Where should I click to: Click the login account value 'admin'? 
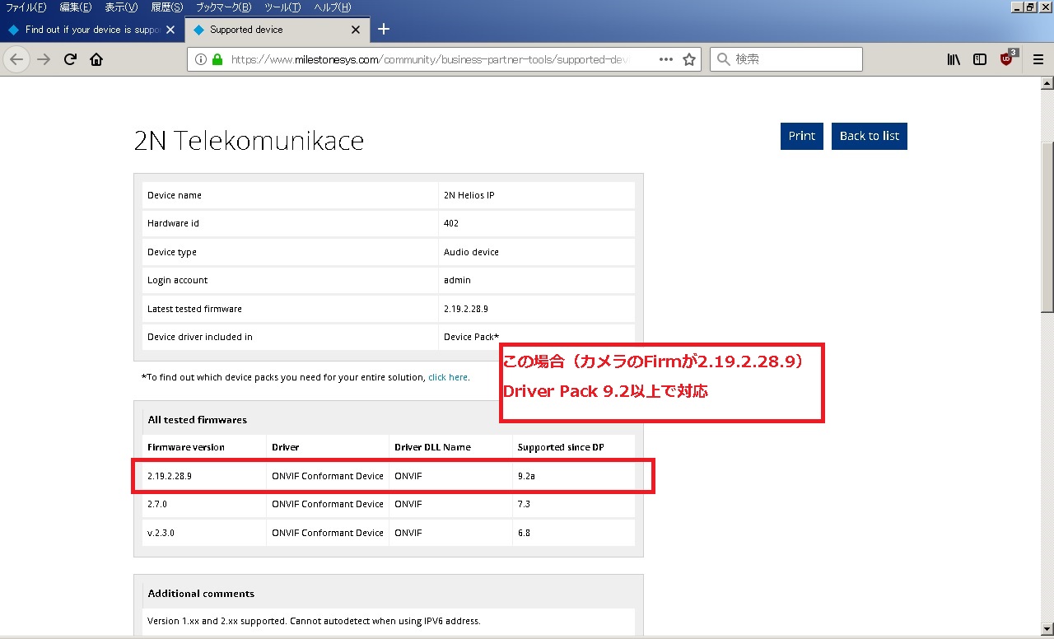point(457,280)
